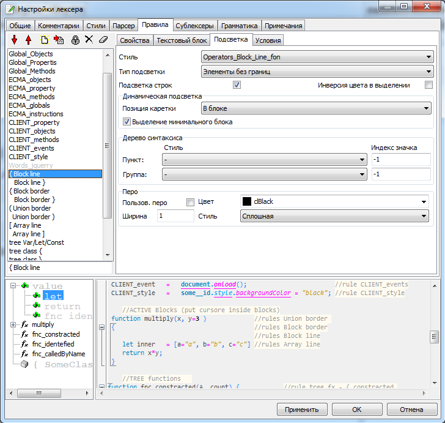This screenshot has width=445, height=423.
Task: Click the Отмена button
Action: [411, 409]
